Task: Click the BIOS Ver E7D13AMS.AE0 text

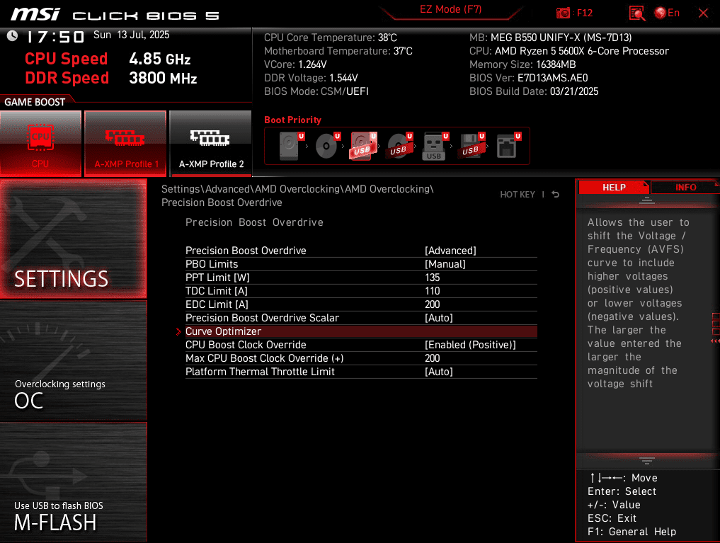Action: coord(529,78)
